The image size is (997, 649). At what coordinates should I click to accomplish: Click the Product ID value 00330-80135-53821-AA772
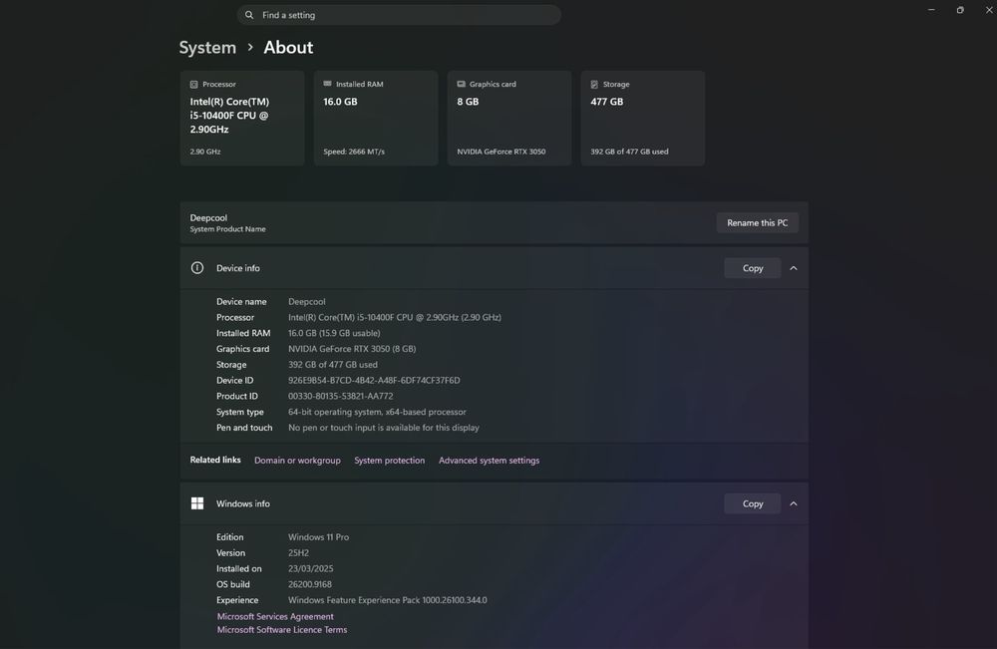340,396
